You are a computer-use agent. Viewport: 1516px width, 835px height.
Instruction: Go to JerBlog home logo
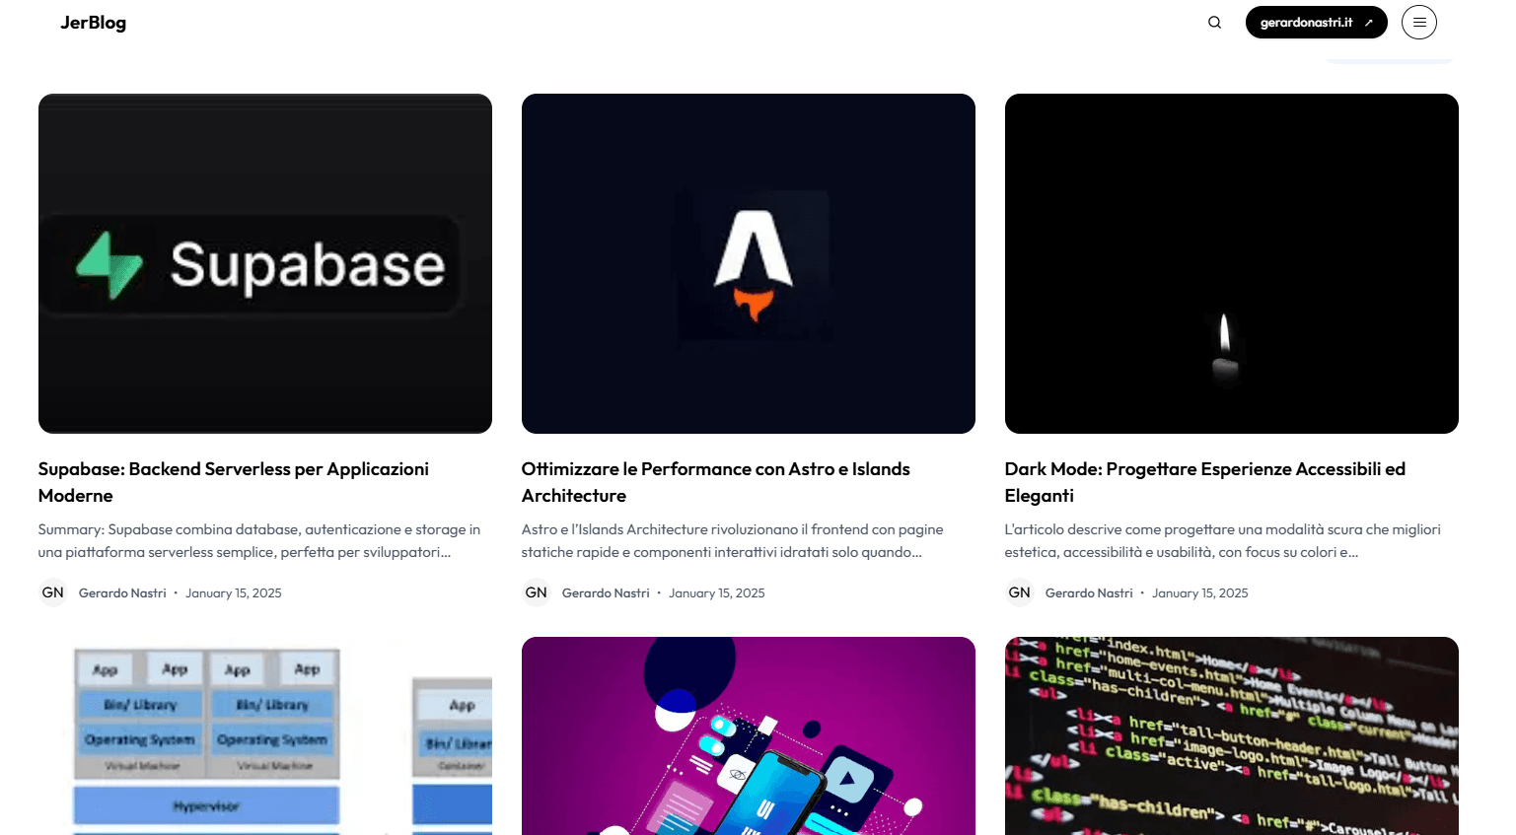pos(94,23)
